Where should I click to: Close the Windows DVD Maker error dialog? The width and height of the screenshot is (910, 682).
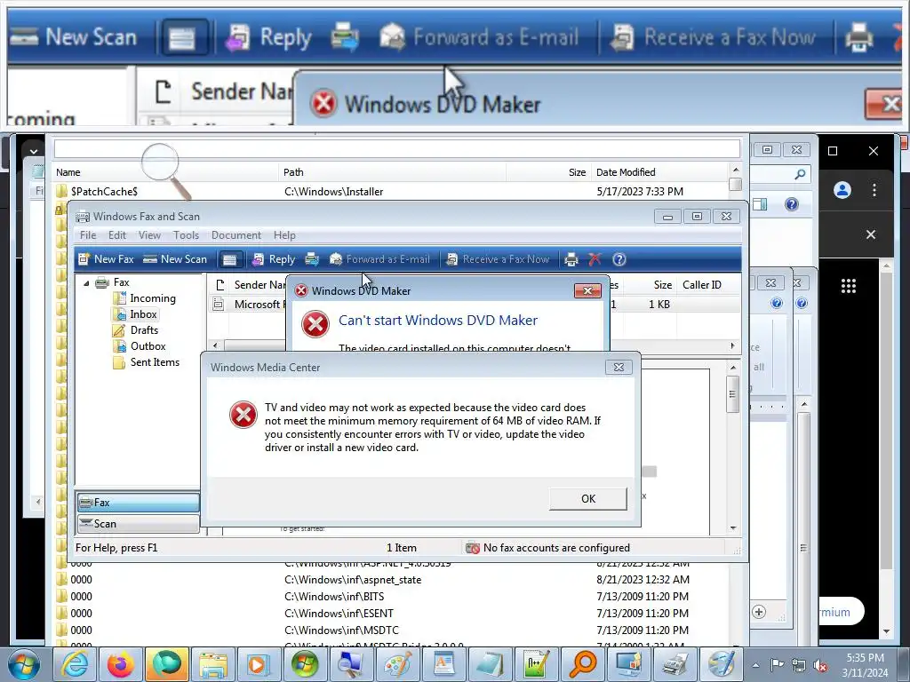point(587,290)
